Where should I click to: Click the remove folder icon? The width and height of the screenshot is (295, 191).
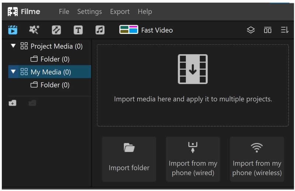pyautogui.click(x=32, y=103)
